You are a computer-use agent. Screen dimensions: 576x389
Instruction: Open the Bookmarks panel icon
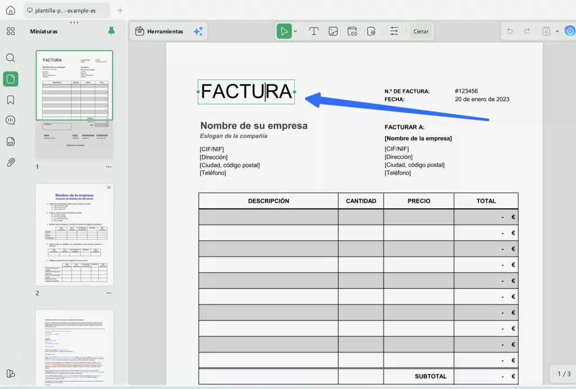coord(11,100)
